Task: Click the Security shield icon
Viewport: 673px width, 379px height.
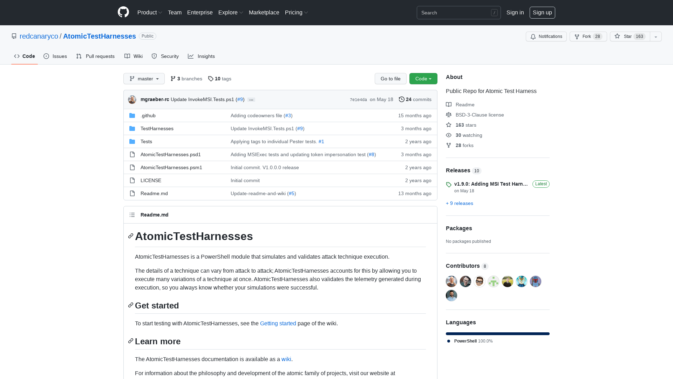Action: click(154, 56)
